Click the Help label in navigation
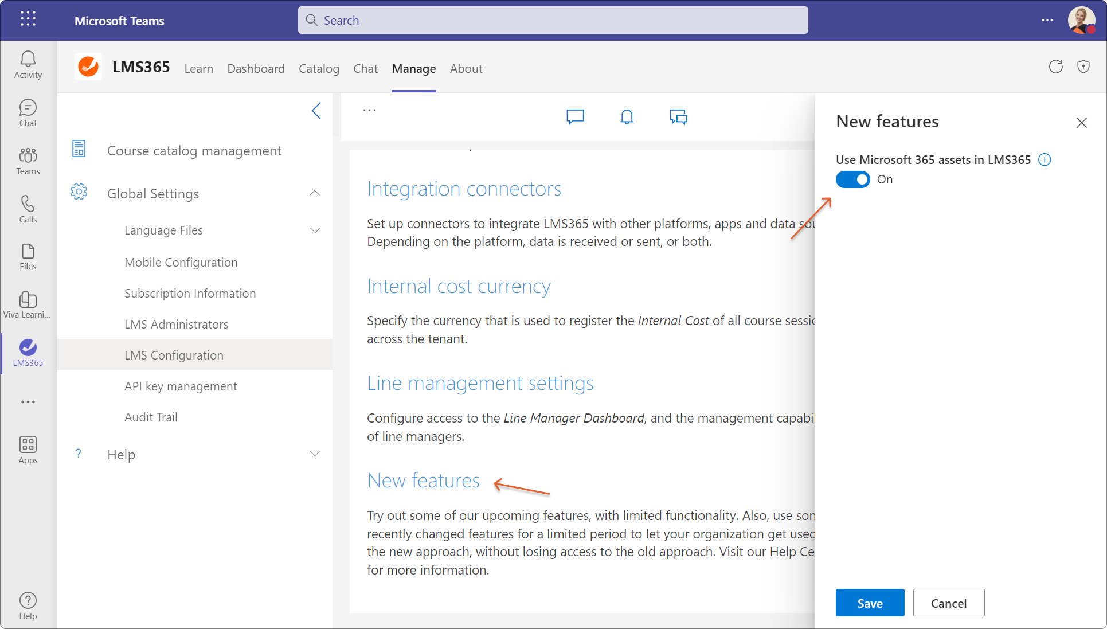 coord(122,454)
